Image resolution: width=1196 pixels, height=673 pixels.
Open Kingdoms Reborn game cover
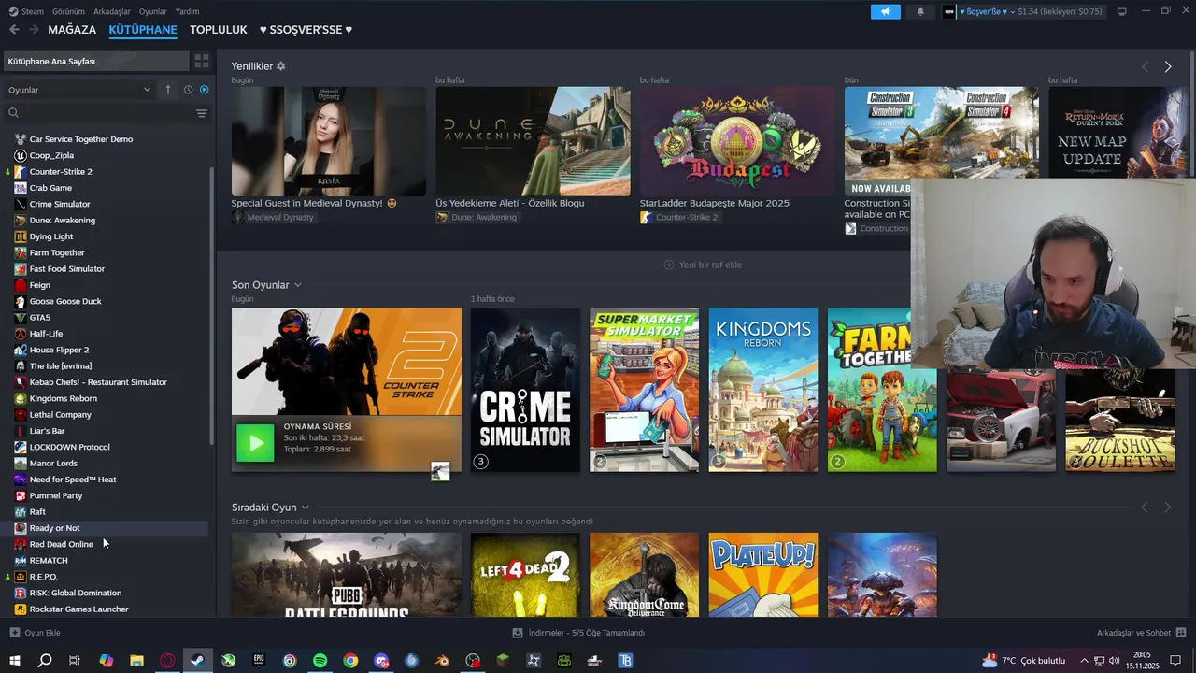coord(763,390)
